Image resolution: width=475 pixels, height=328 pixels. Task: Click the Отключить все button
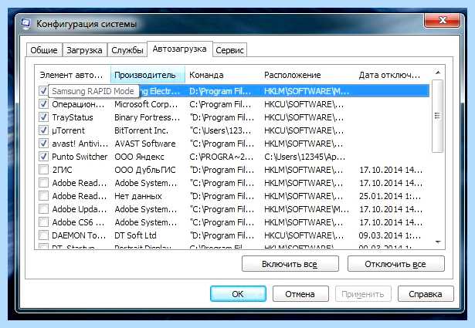pos(395,264)
